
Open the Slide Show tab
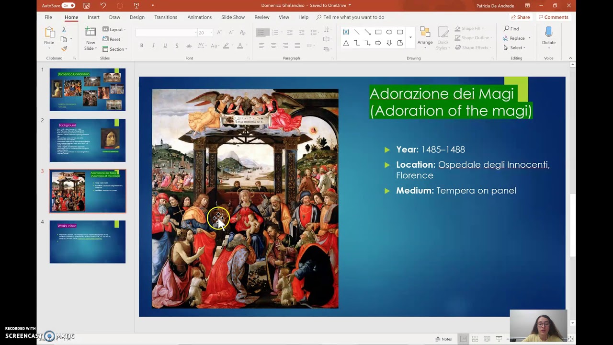pyautogui.click(x=233, y=17)
